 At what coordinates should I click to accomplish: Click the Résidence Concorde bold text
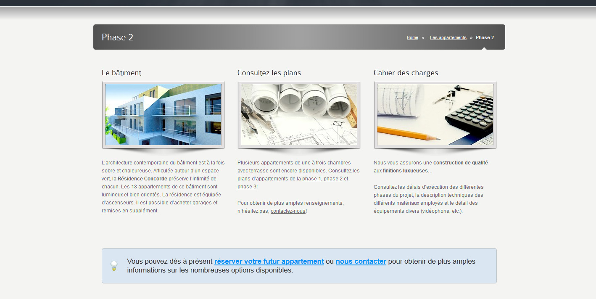click(142, 179)
